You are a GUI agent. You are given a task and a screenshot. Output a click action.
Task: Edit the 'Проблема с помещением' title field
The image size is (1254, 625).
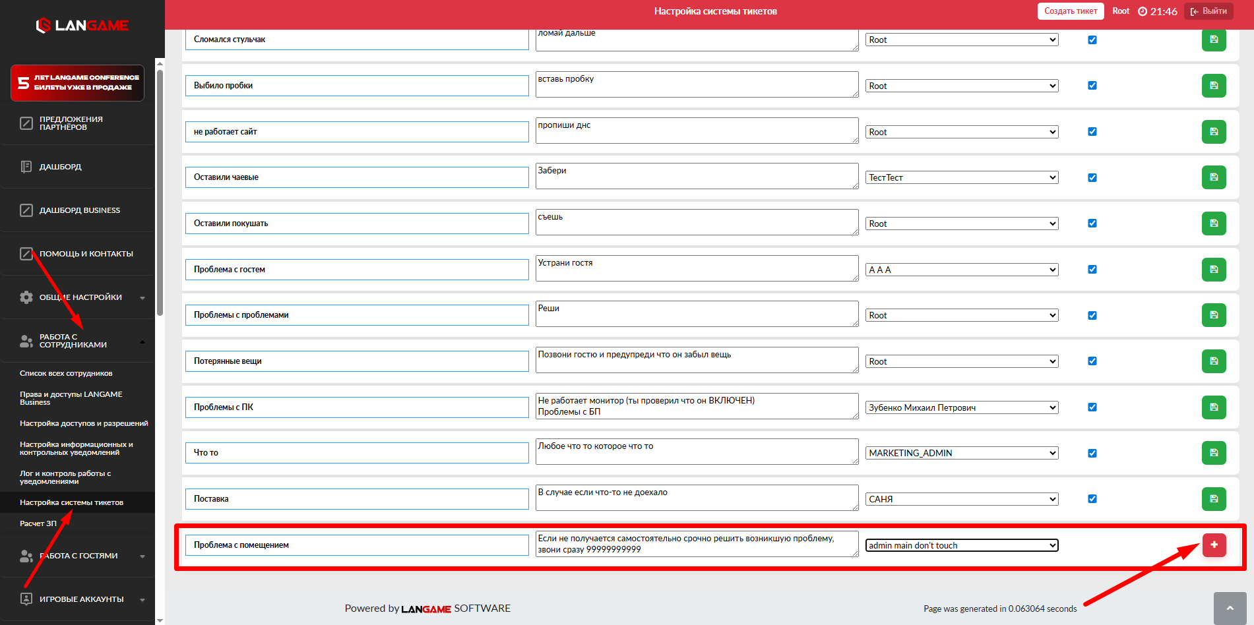point(357,545)
